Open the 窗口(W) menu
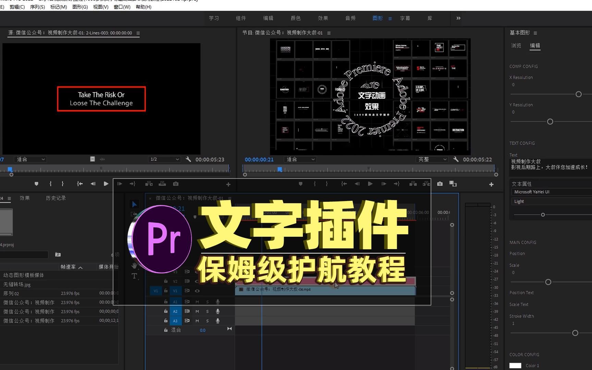592x370 pixels. coord(122,7)
